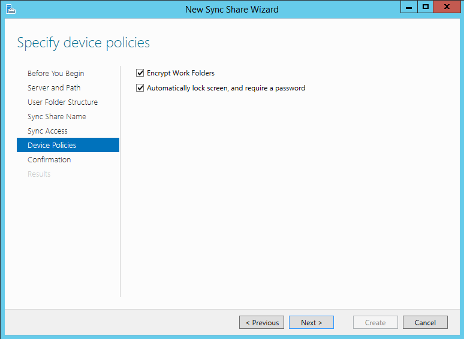
Task: Cancel the New Sync Share Wizard
Action: tap(425, 322)
